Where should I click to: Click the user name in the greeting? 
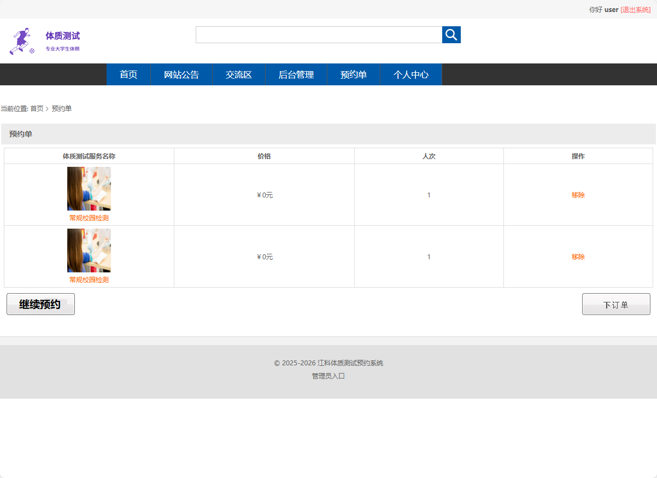pyautogui.click(x=611, y=10)
